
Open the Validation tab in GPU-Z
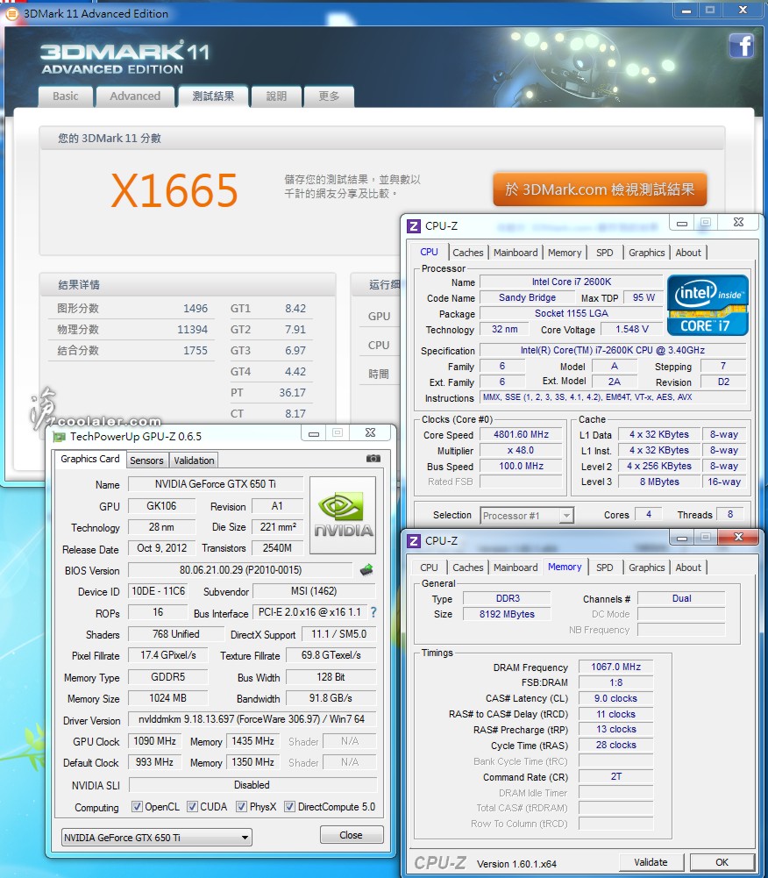[x=194, y=460]
